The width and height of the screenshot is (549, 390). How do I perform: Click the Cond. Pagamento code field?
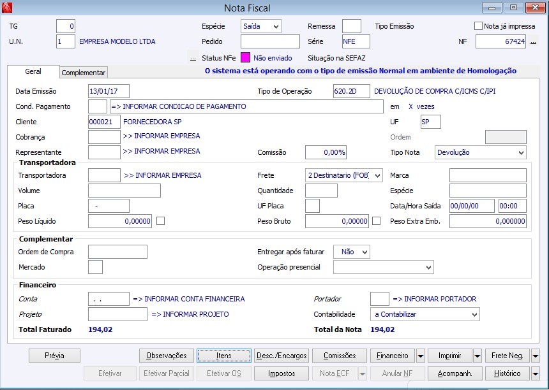98,106
